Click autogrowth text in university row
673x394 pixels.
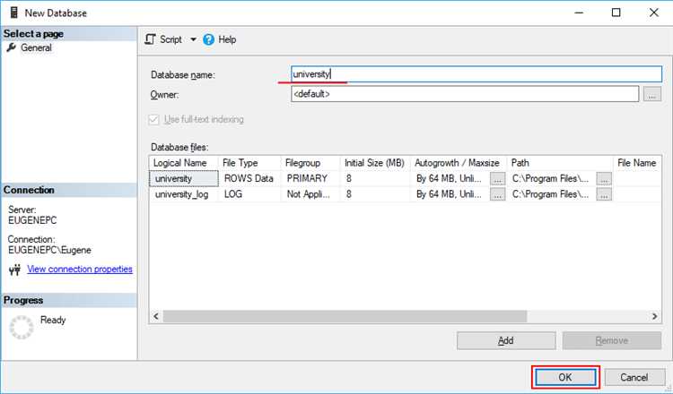449,178
